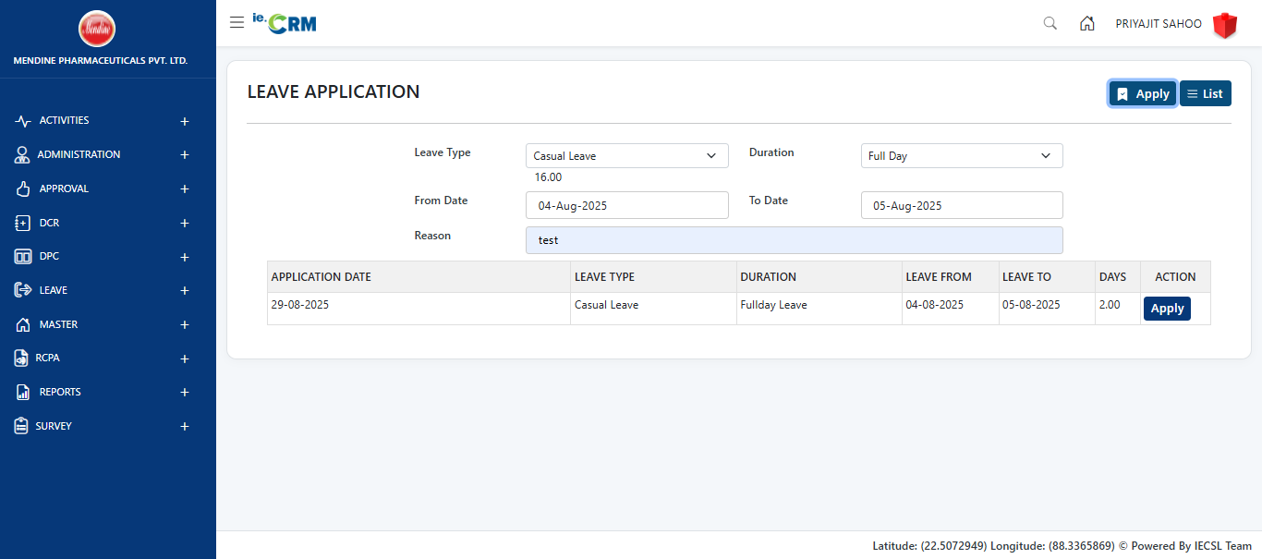1262x559 pixels.
Task: Click Apply in the Casual Leave table row
Action: point(1166,308)
